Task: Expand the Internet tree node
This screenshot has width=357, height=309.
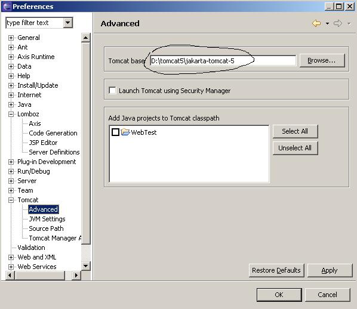Action: point(11,95)
